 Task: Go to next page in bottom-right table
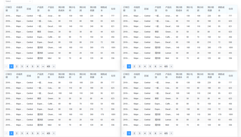(171, 133)
